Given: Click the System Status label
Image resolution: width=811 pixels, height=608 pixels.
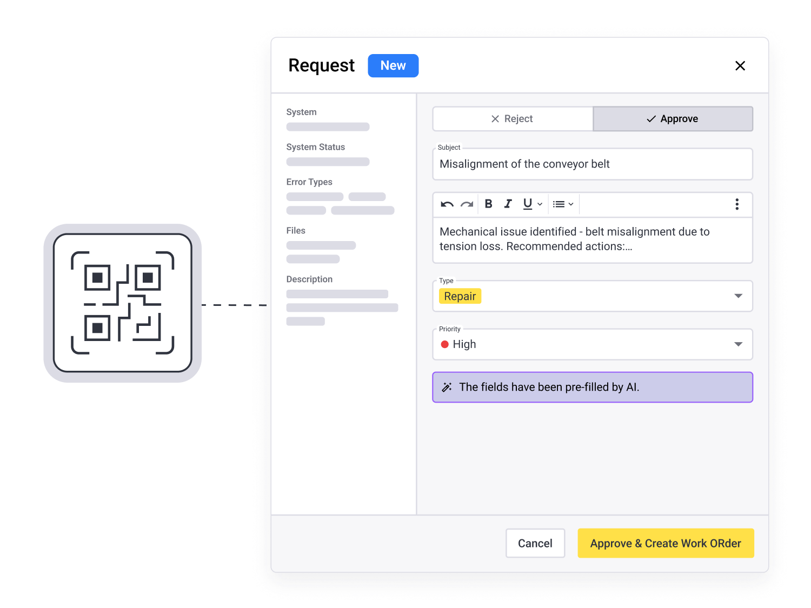Looking at the screenshot, I should tap(316, 147).
